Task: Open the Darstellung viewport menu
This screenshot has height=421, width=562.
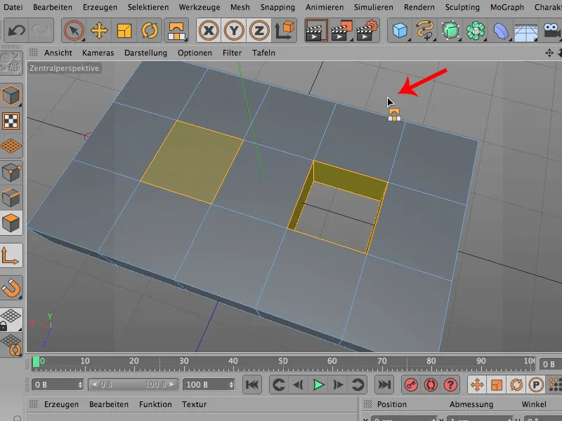Action: pos(145,53)
